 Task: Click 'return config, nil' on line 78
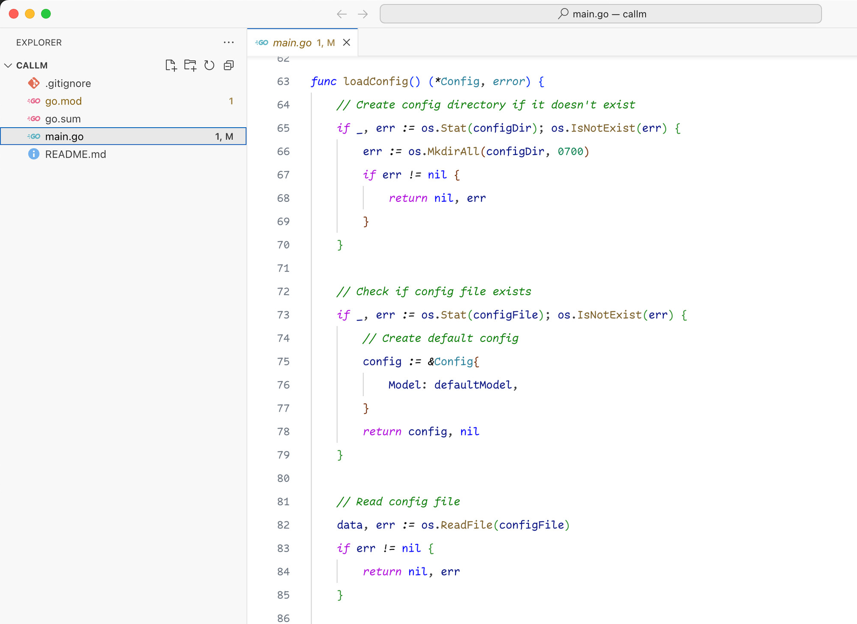(x=421, y=431)
